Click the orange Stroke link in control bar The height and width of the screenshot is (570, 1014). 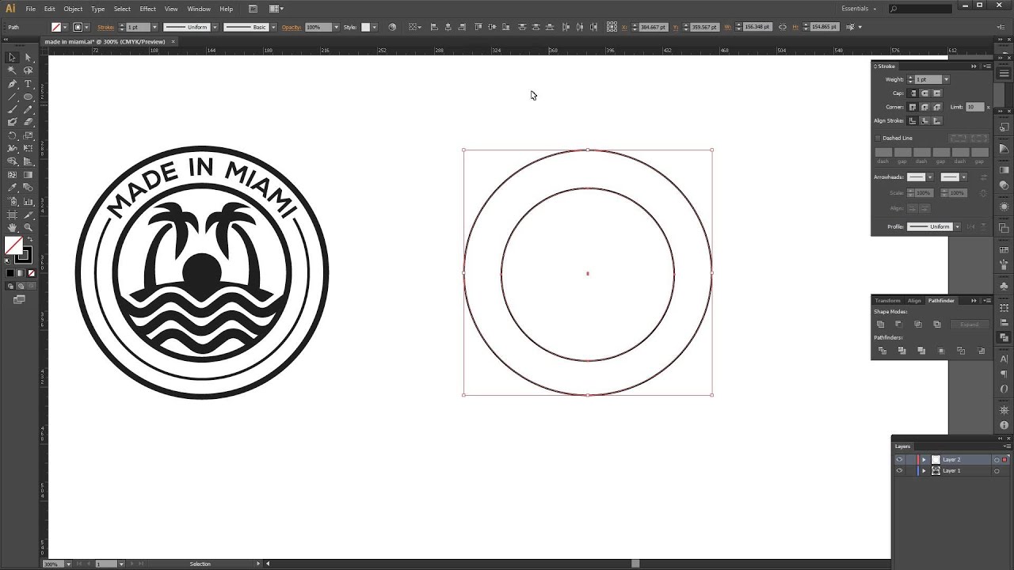pos(106,27)
